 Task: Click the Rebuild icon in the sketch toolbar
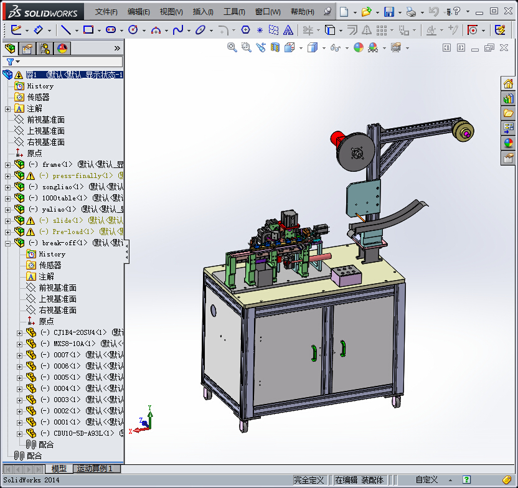pyautogui.click(x=500, y=30)
